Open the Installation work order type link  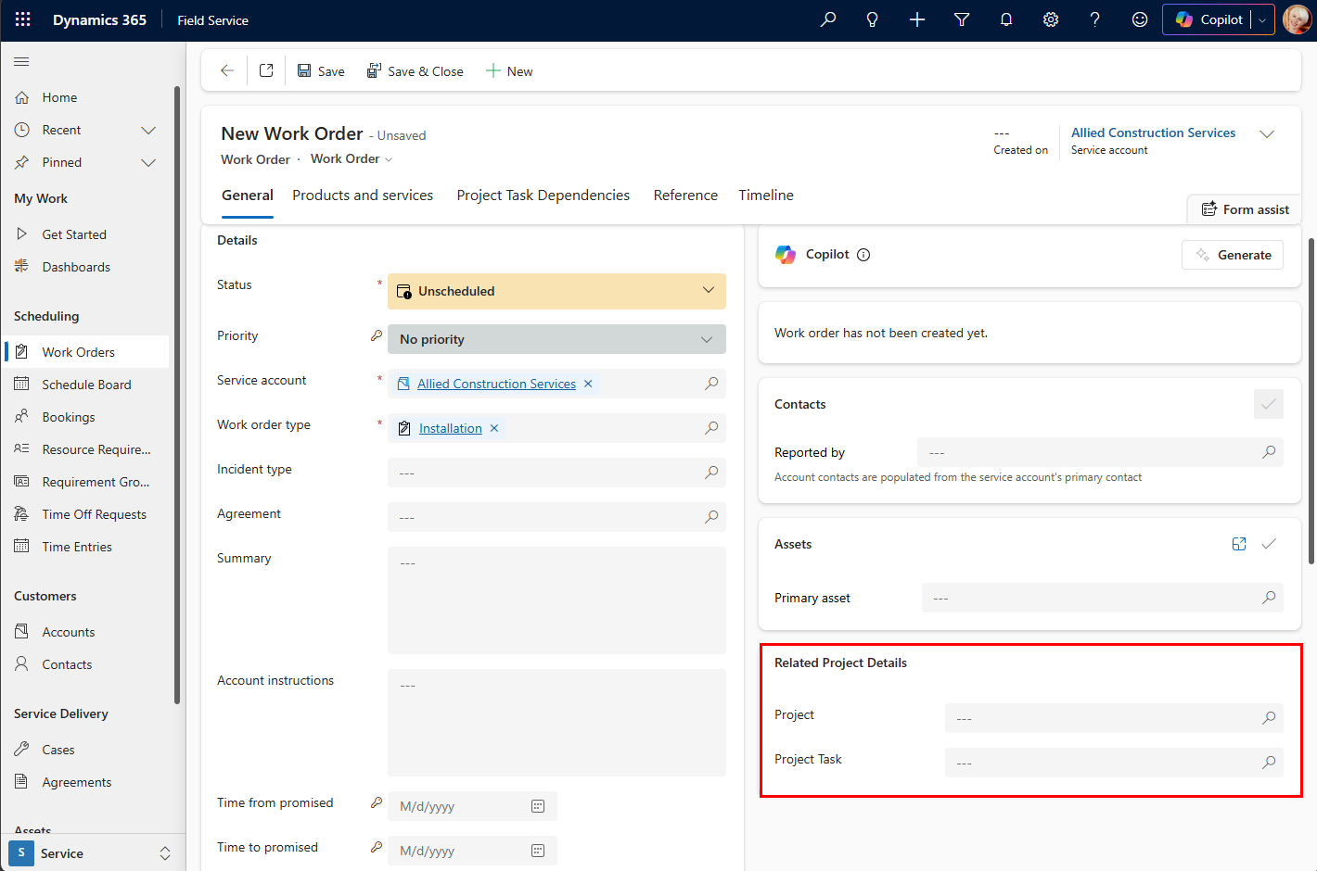click(x=451, y=428)
